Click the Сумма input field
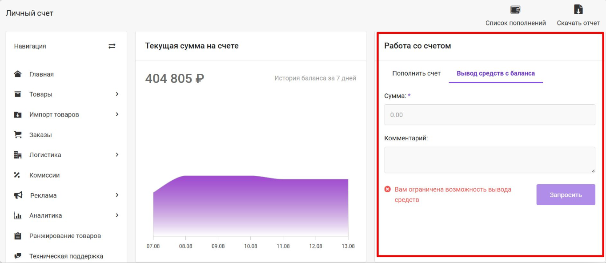Screen dimensions: 606x263 [x=490, y=115]
